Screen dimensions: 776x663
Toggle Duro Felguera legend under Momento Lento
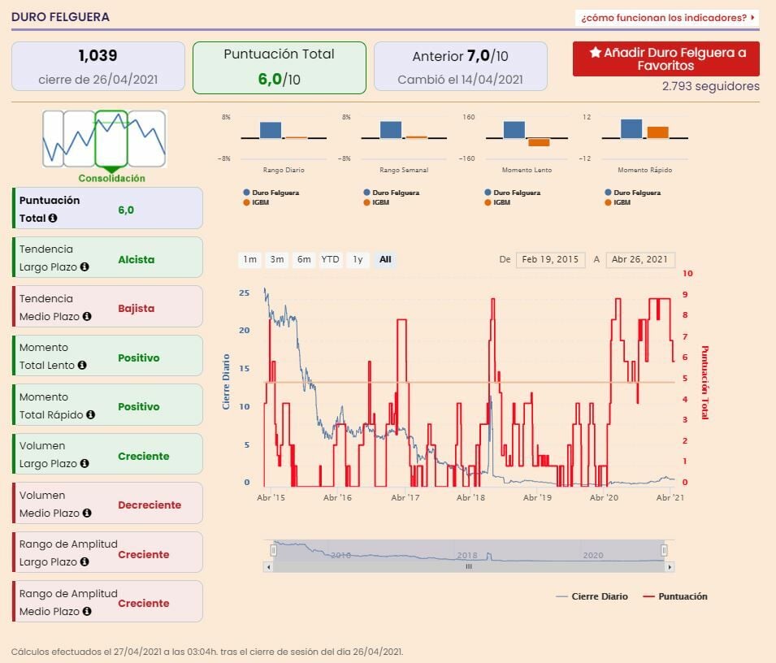(513, 193)
